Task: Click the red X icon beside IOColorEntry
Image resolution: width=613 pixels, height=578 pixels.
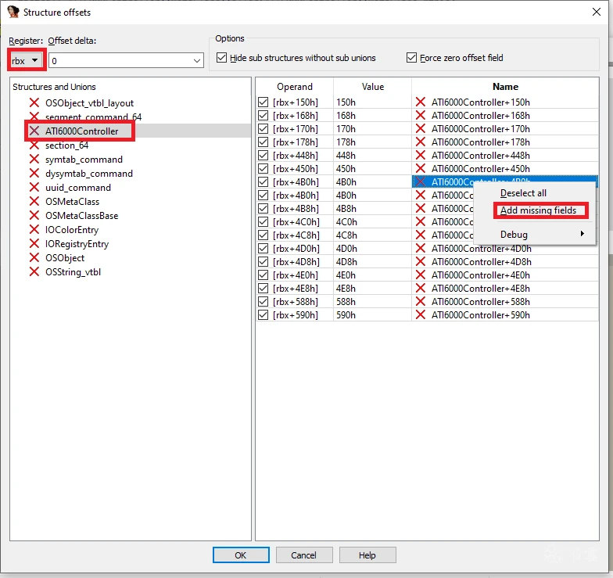Action: [34, 230]
